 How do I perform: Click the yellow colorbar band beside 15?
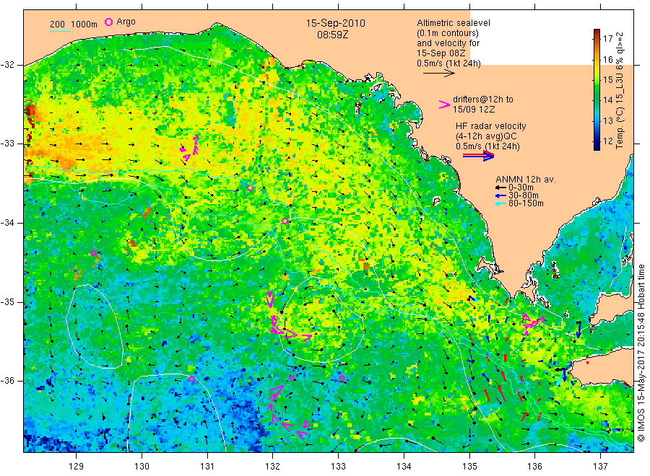point(597,74)
